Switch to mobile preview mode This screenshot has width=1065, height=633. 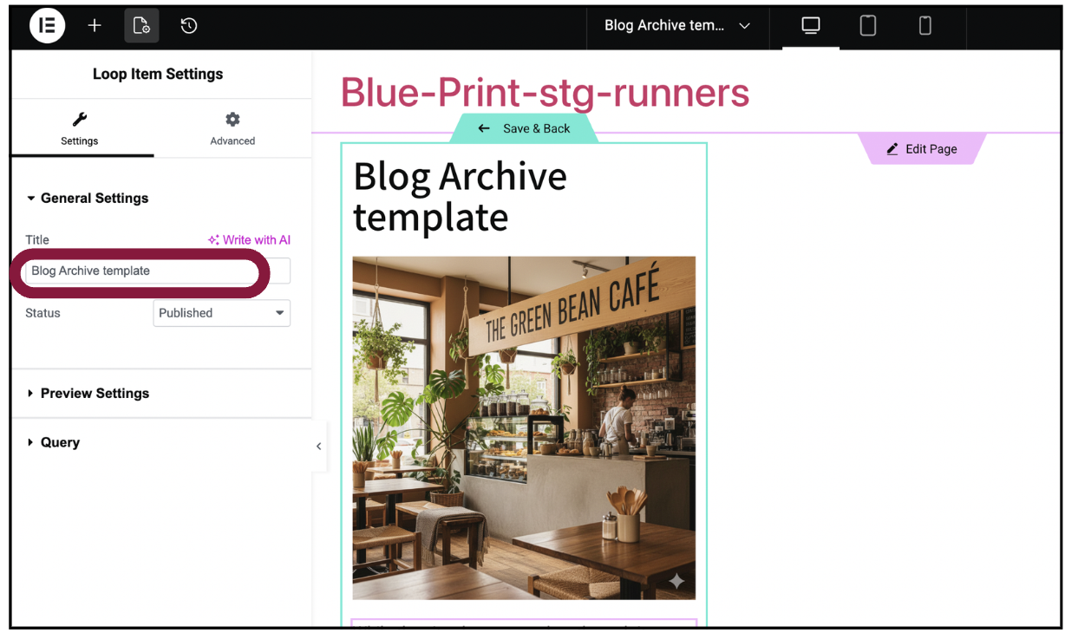tap(925, 26)
